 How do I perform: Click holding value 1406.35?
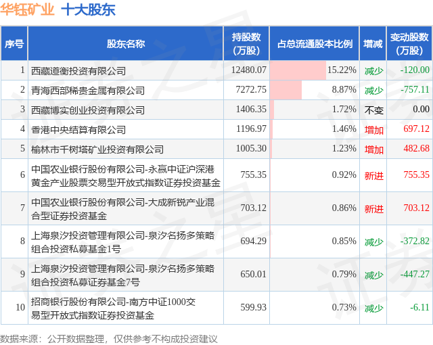[x=251, y=109]
